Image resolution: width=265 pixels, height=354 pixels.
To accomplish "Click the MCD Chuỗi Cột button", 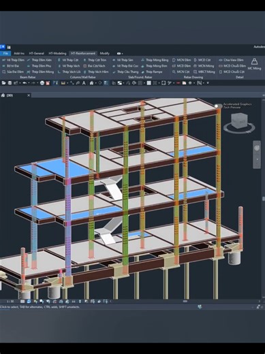I will click(x=232, y=72).
